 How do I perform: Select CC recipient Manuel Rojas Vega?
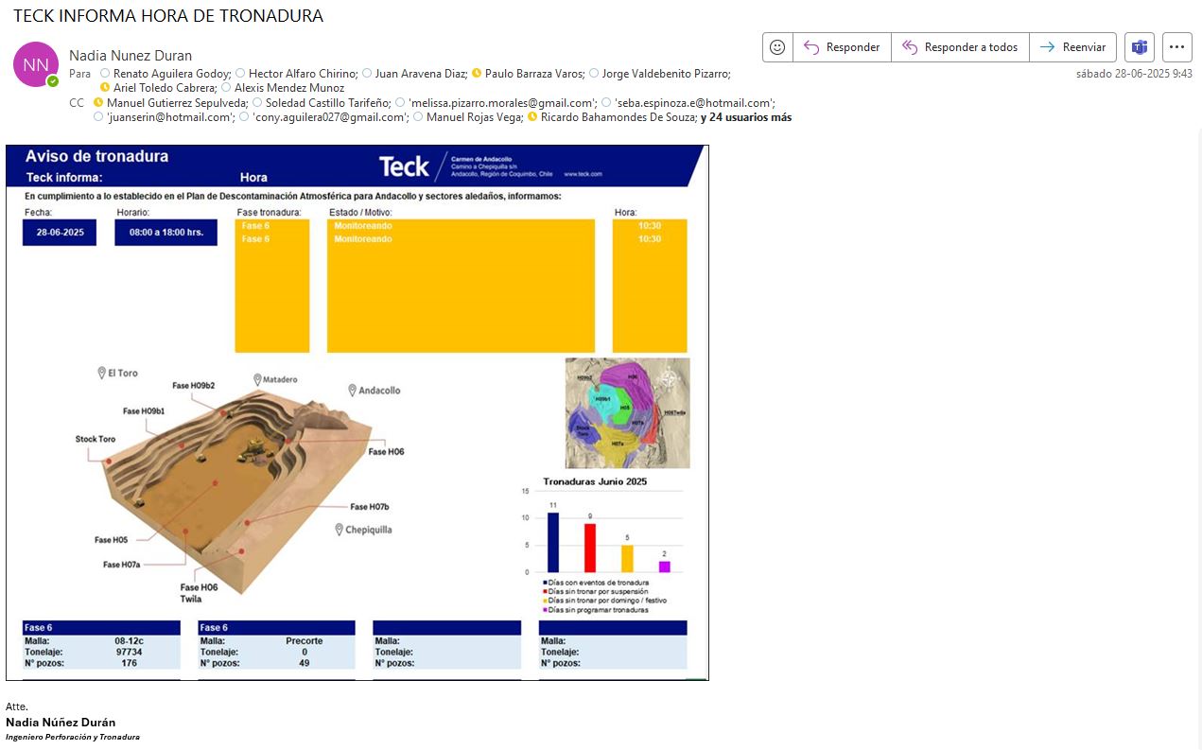474,118
